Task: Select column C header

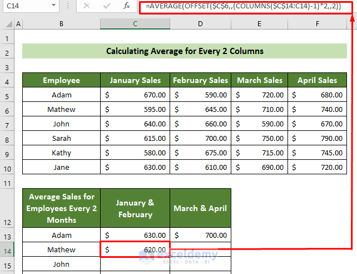Action: (135, 24)
